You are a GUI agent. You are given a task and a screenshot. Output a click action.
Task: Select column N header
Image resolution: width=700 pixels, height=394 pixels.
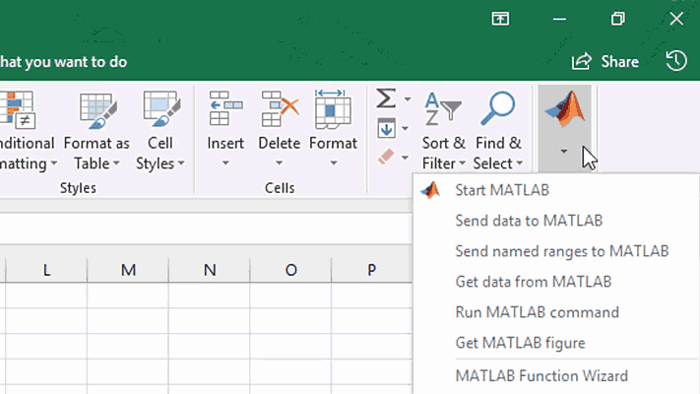pos(209,270)
